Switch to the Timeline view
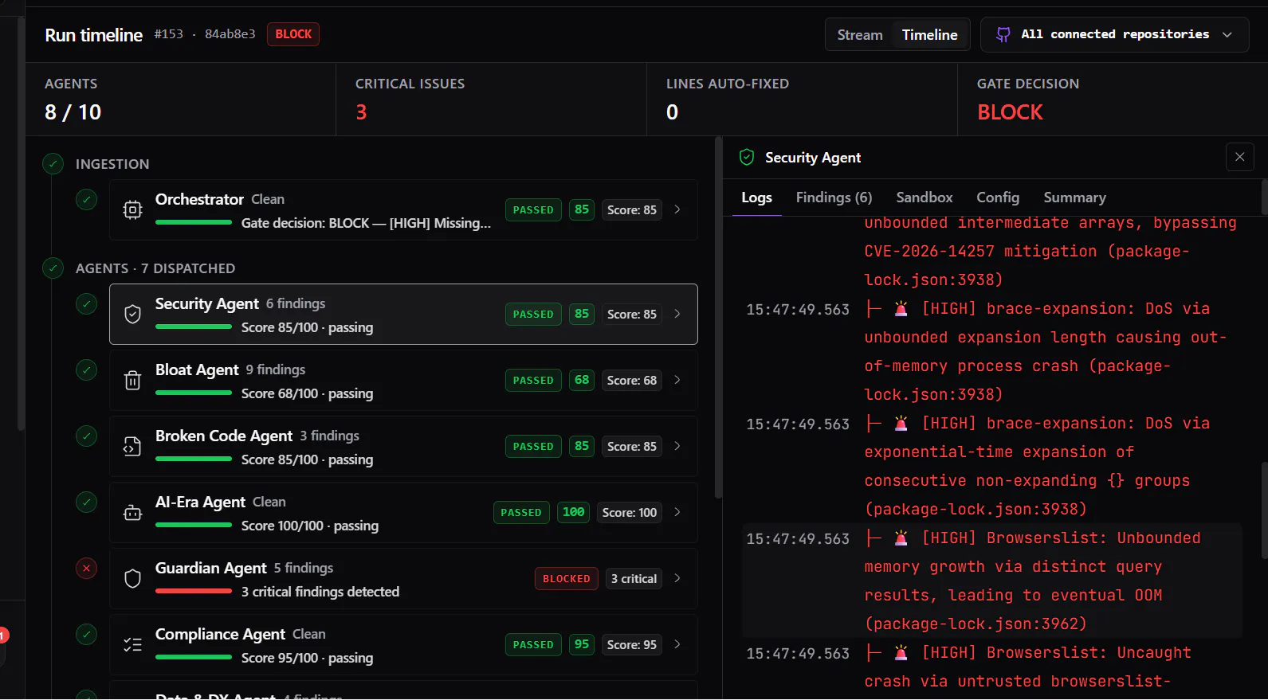 pyautogui.click(x=929, y=34)
